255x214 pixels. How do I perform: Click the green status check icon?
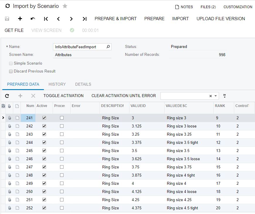coord(72,30)
